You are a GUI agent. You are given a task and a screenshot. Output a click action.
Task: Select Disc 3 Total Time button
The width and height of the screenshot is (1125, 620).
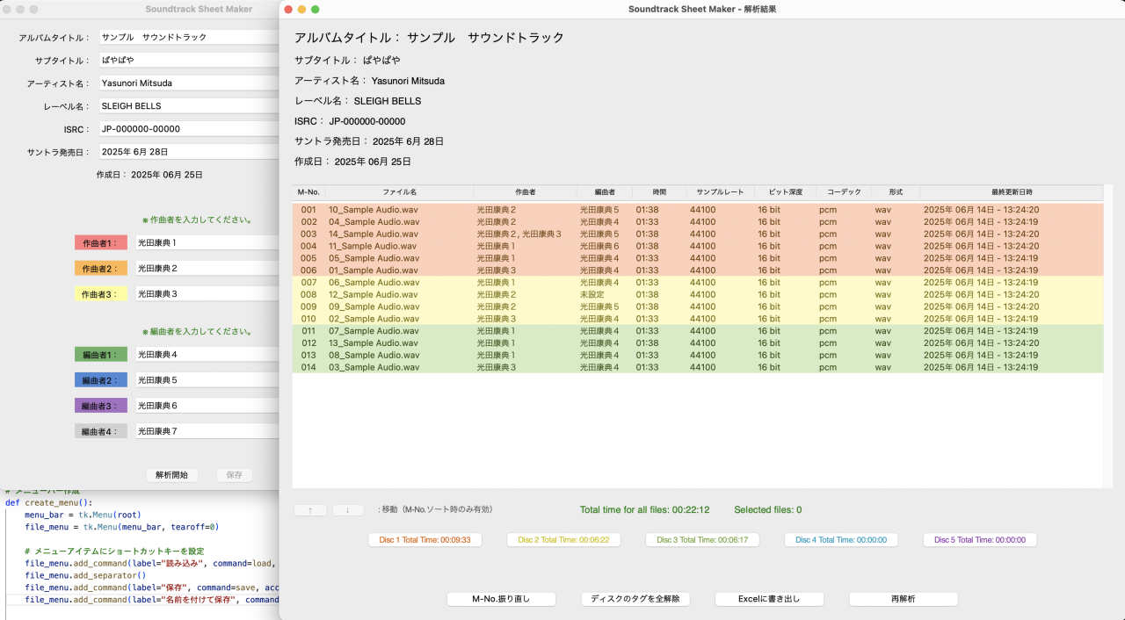tap(702, 540)
